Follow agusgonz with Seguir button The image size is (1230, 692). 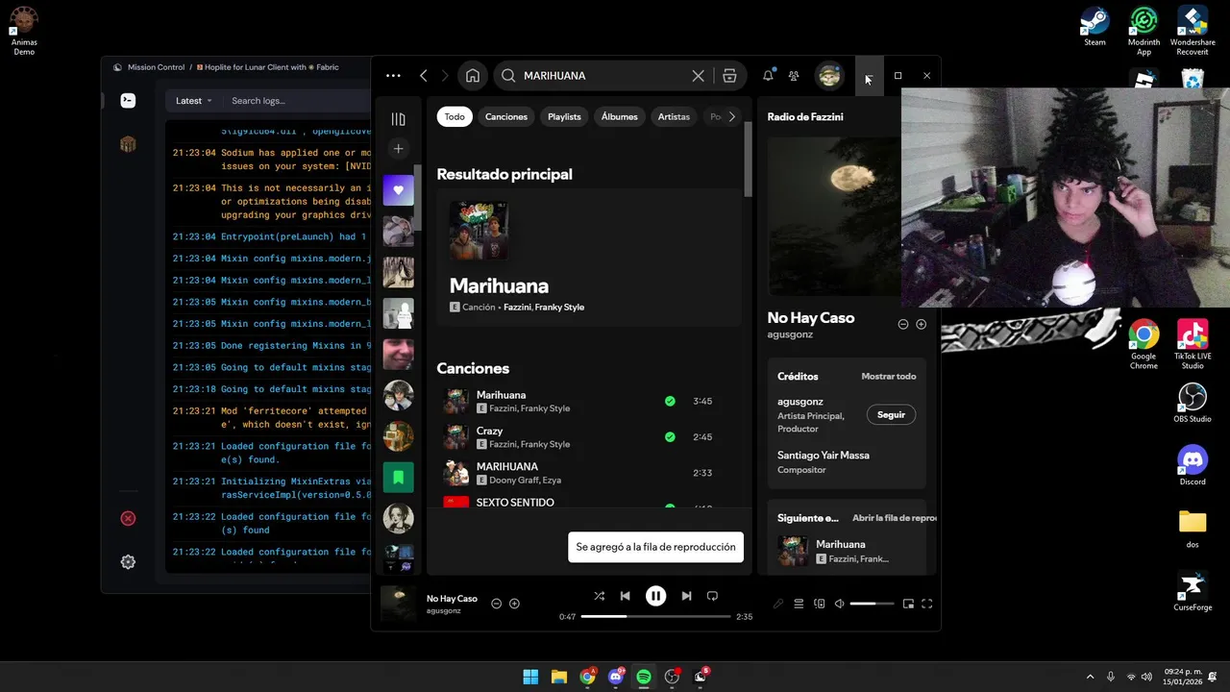891,415
